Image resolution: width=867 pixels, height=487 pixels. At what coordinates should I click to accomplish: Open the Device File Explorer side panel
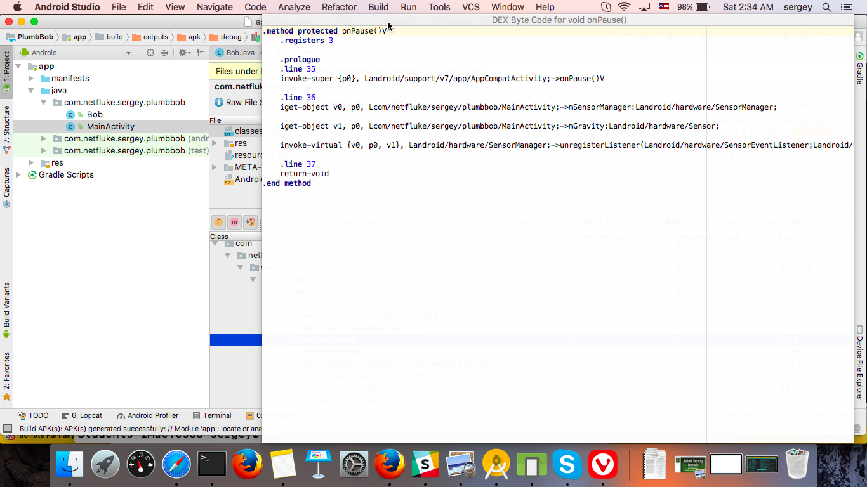860,363
